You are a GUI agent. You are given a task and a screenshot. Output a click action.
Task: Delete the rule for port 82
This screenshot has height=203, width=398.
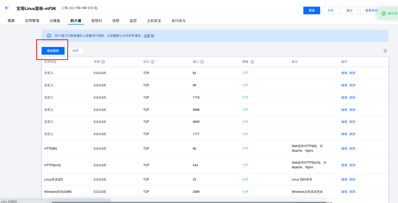pos(352,73)
